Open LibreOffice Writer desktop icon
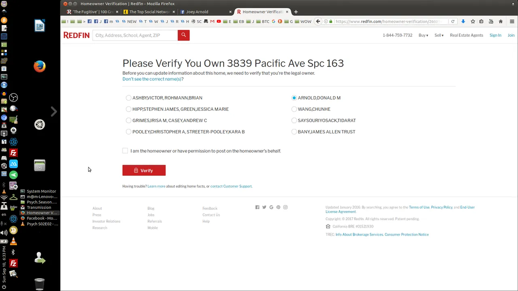The height and width of the screenshot is (291, 518). pyautogui.click(x=40, y=26)
